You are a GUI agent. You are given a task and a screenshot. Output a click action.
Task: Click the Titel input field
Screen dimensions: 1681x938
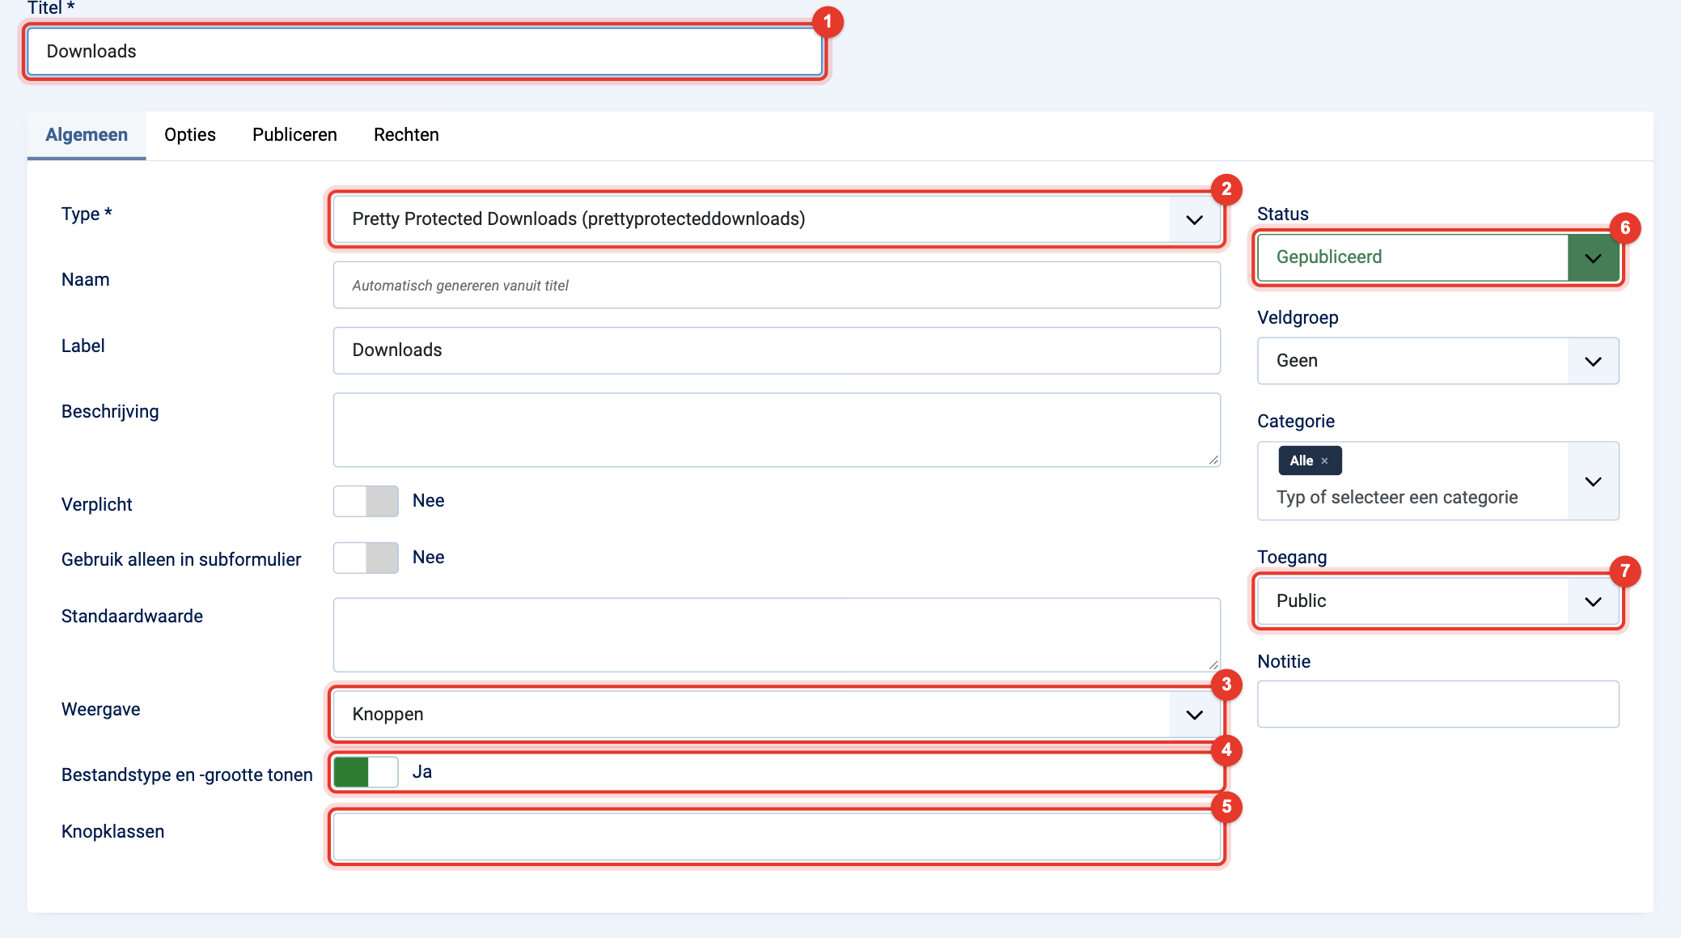pyautogui.click(x=425, y=52)
